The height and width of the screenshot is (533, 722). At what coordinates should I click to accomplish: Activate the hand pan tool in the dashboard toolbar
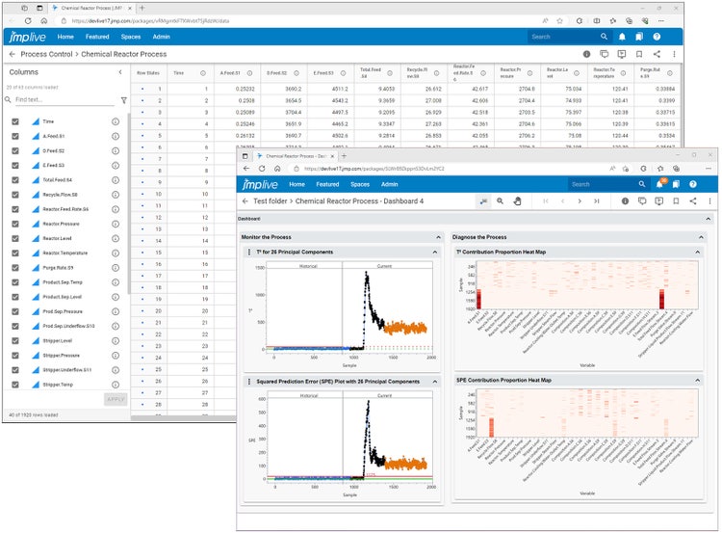(x=517, y=201)
